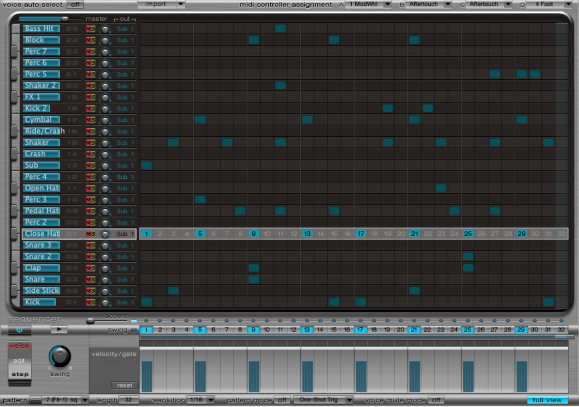The height and width of the screenshot is (407, 579).
Task: Click the mini keyboard icon beside pattern
Action: pyautogui.click(x=34, y=400)
